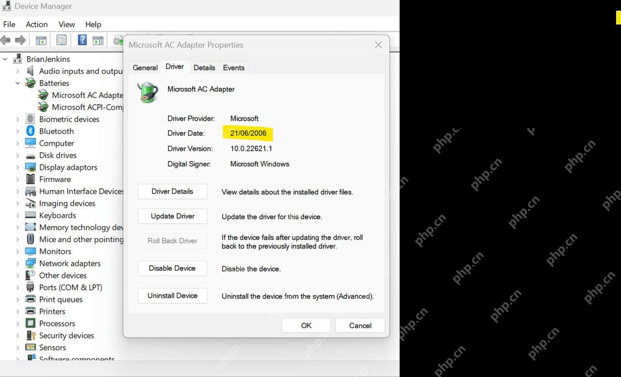Click the Uninstall Device button
This screenshot has width=621, height=377.
(172, 295)
